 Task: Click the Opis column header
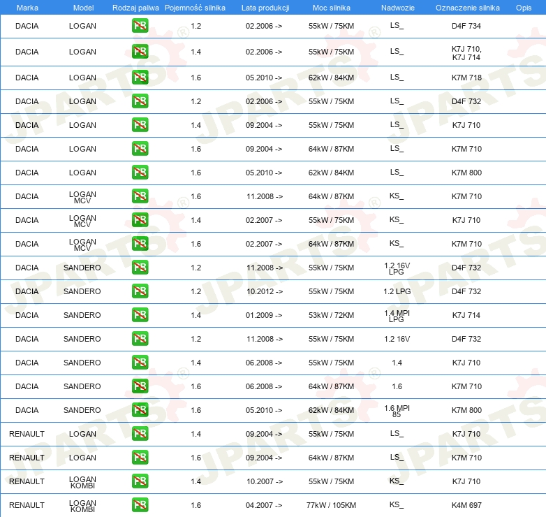(x=524, y=8)
